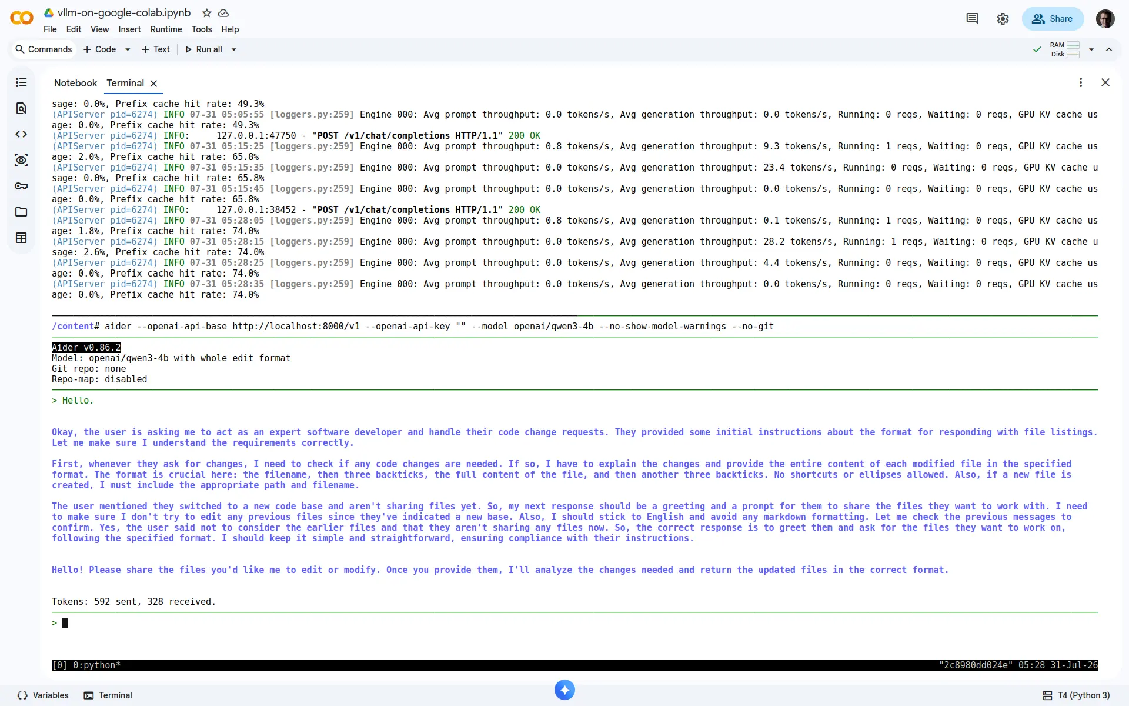Click the T4 (Python 3) runtime indicator

point(1077,695)
